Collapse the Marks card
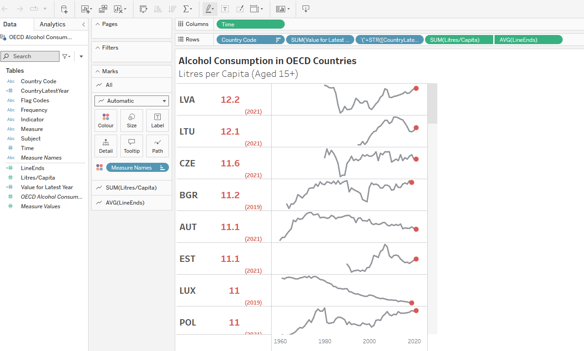 pyautogui.click(x=97, y=71)
